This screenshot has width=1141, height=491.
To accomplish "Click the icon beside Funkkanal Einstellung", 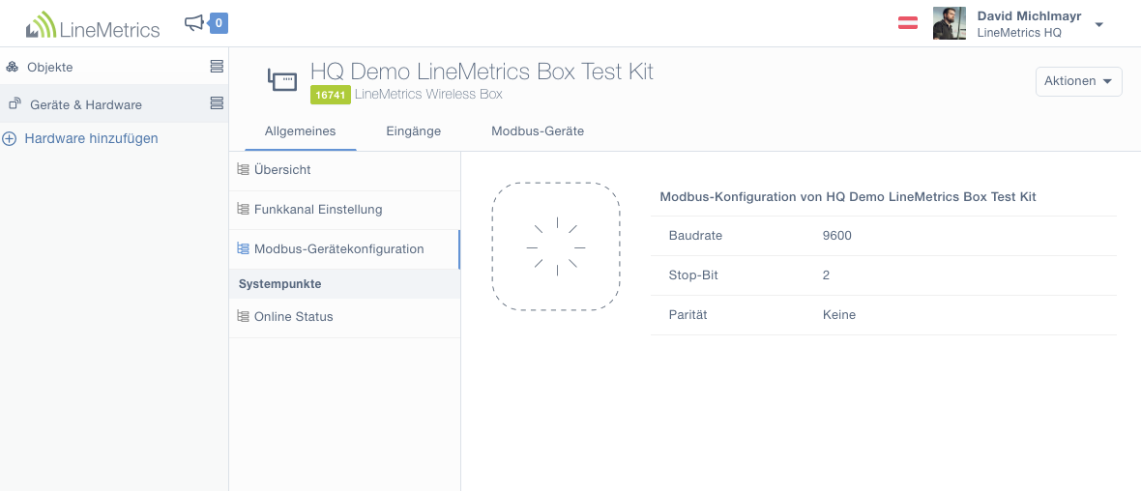I will (243, 209).
